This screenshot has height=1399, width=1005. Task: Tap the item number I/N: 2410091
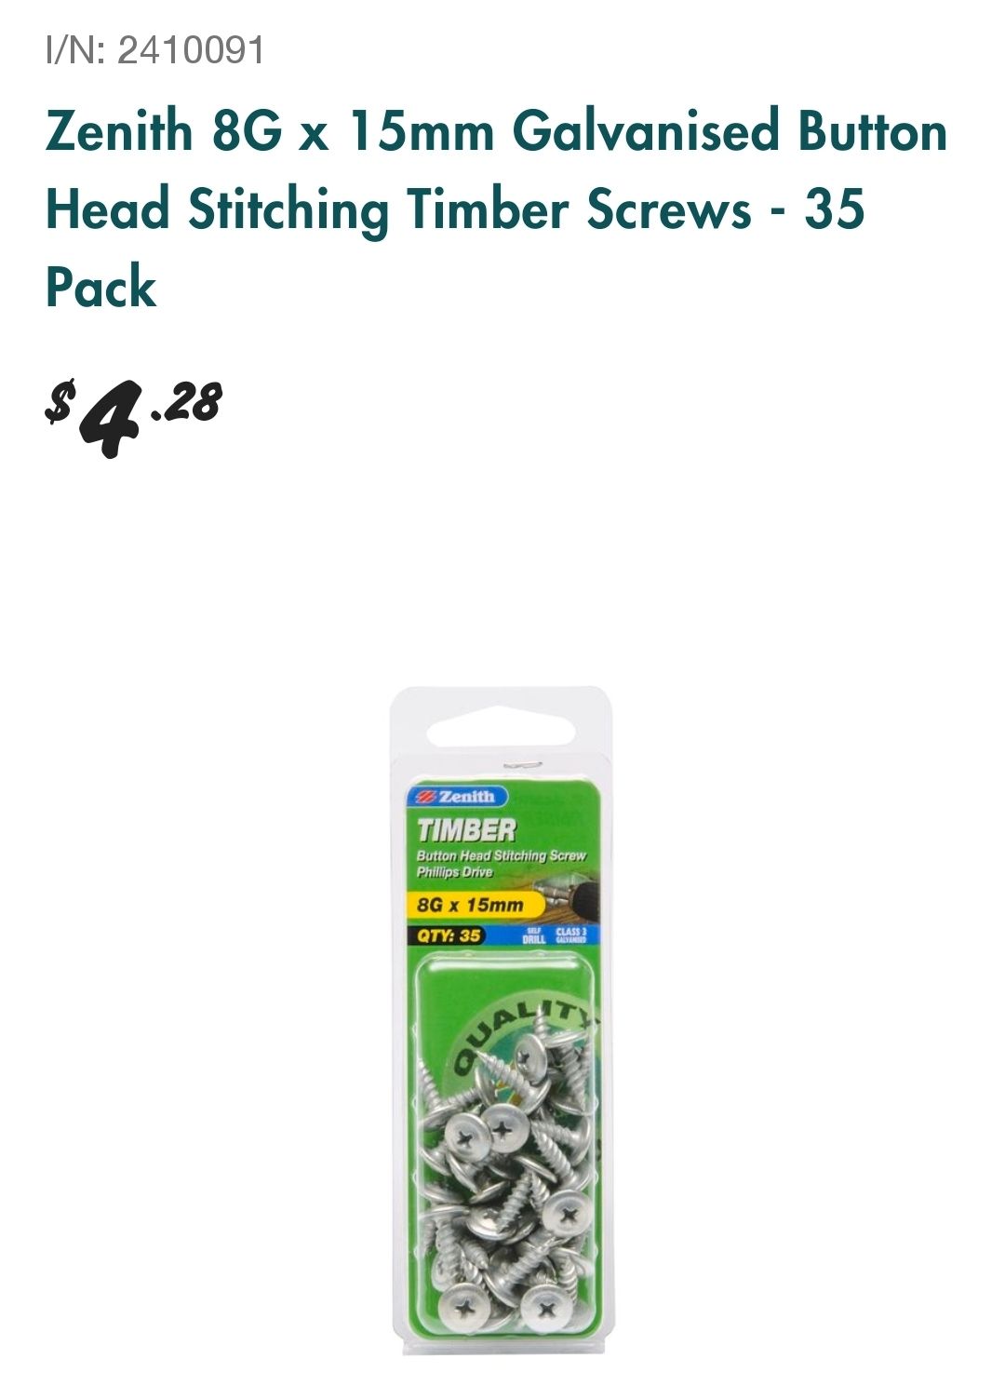pyautogui.click(x=155, y=49)
